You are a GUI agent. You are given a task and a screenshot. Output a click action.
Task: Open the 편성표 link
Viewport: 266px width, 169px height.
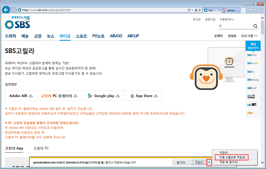coord(232,36)
